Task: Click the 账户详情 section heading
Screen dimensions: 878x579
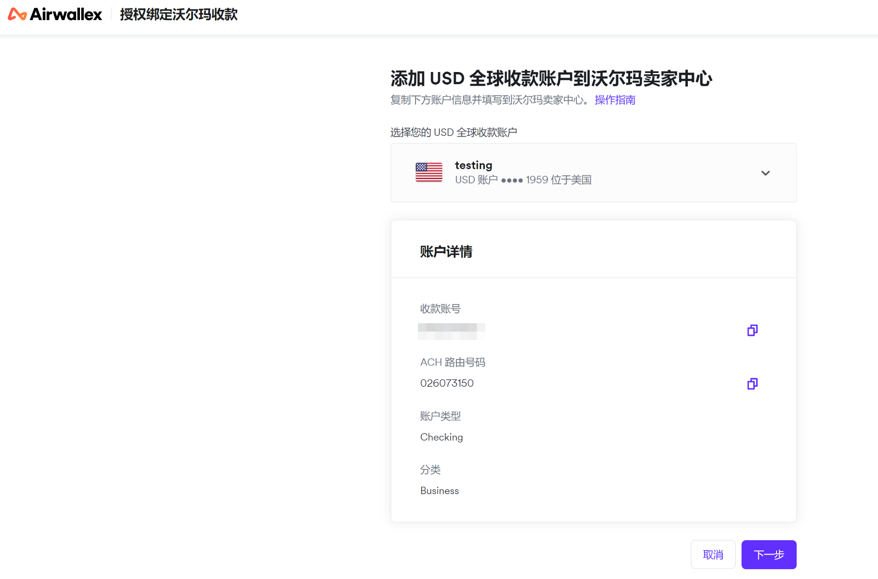Action: 446,252
